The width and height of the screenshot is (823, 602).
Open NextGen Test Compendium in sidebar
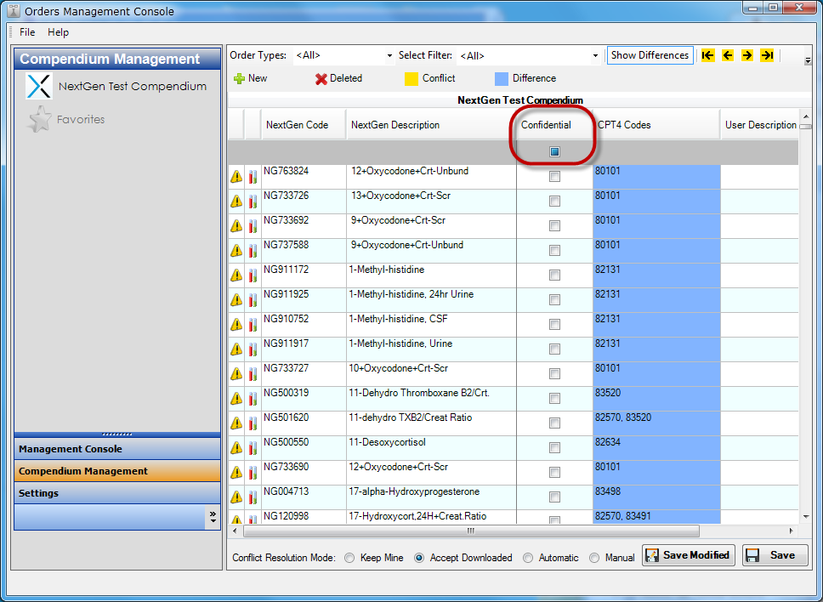(133, 86)
